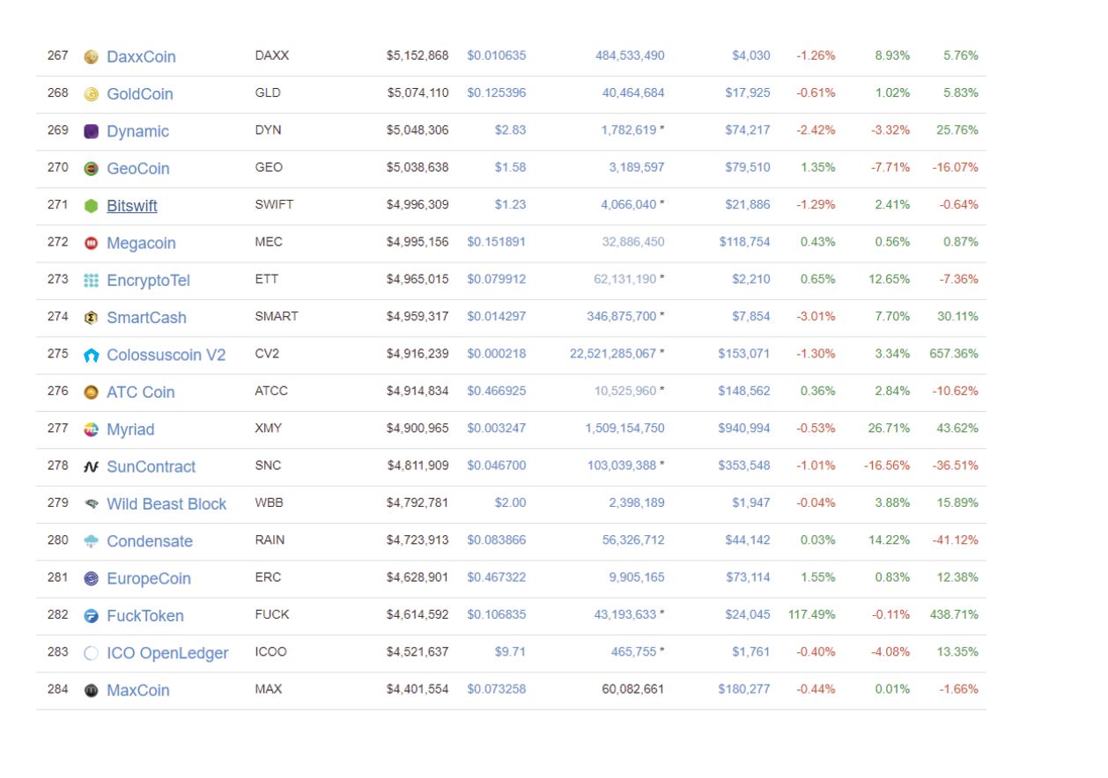Open the ICO OpenLedger name link

[x=167, y=653]
